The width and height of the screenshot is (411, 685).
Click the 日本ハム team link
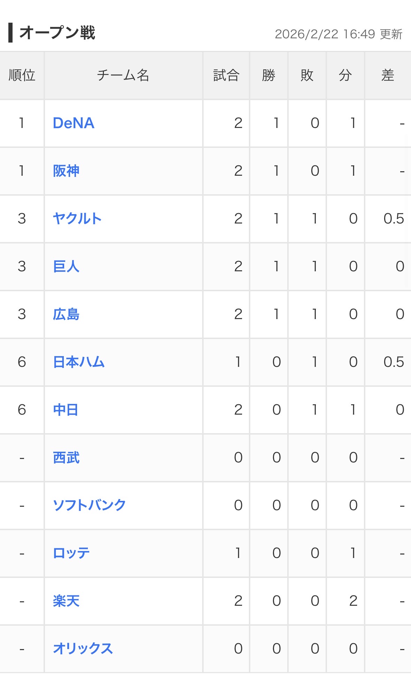click(79, 362)
